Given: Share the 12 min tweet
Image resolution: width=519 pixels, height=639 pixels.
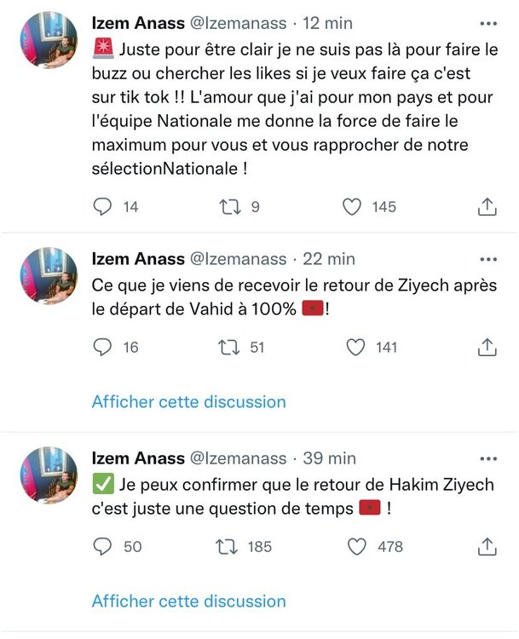Looking at the screenshot, I should [x=487, y=206].
